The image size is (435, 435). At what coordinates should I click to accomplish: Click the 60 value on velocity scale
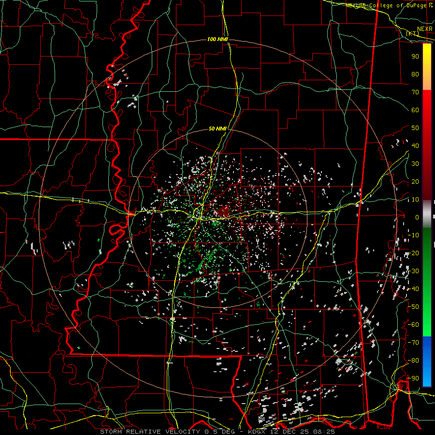(x=415, y=110)
